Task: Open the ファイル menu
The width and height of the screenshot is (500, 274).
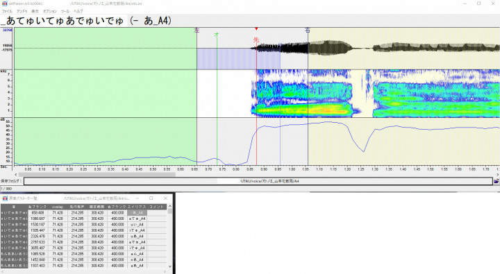Action: 7,11
